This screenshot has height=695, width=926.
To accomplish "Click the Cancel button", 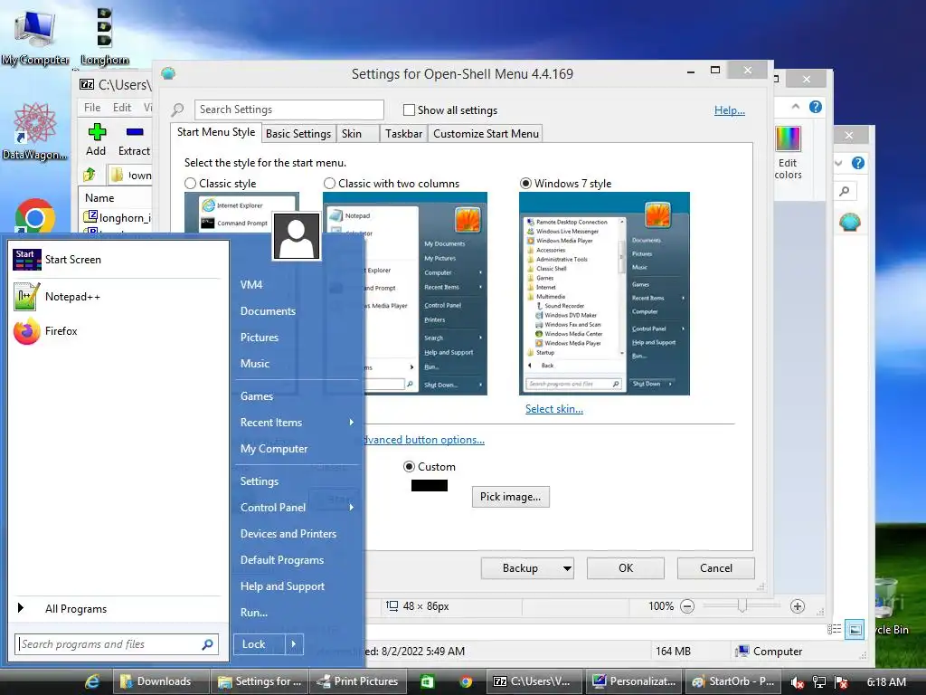I will (716, 568).
